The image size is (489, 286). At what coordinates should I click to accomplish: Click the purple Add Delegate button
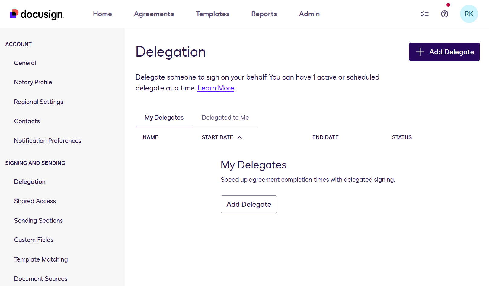[444, 52]
